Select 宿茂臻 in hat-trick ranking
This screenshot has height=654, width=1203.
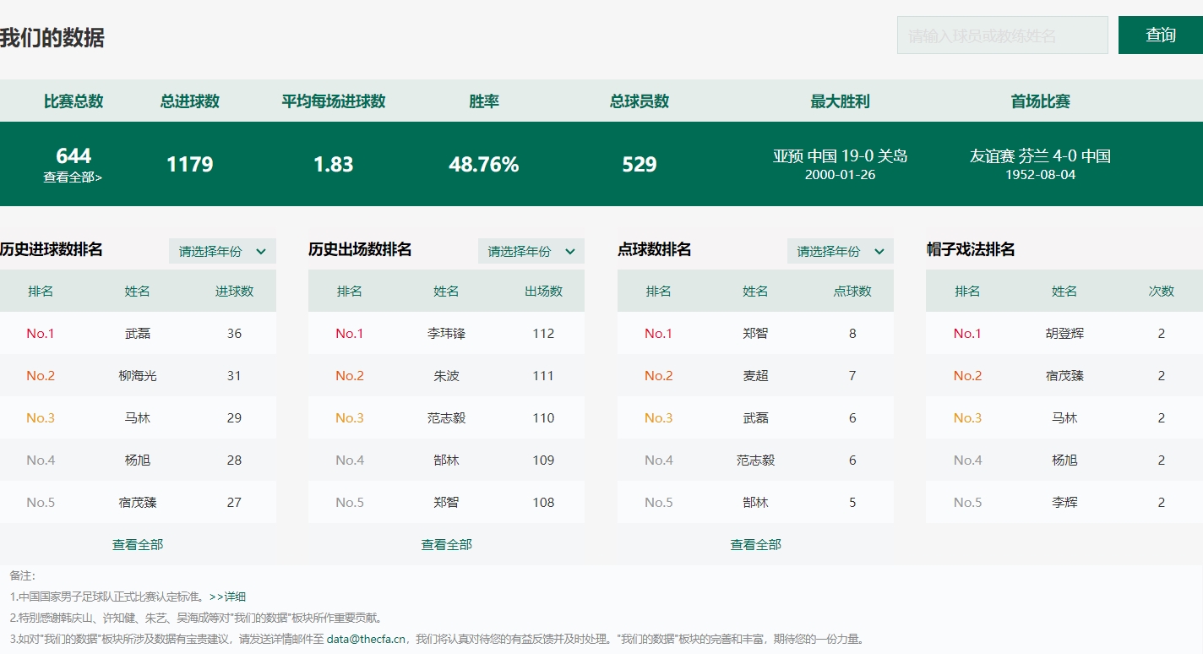[x=1064, y=376]
